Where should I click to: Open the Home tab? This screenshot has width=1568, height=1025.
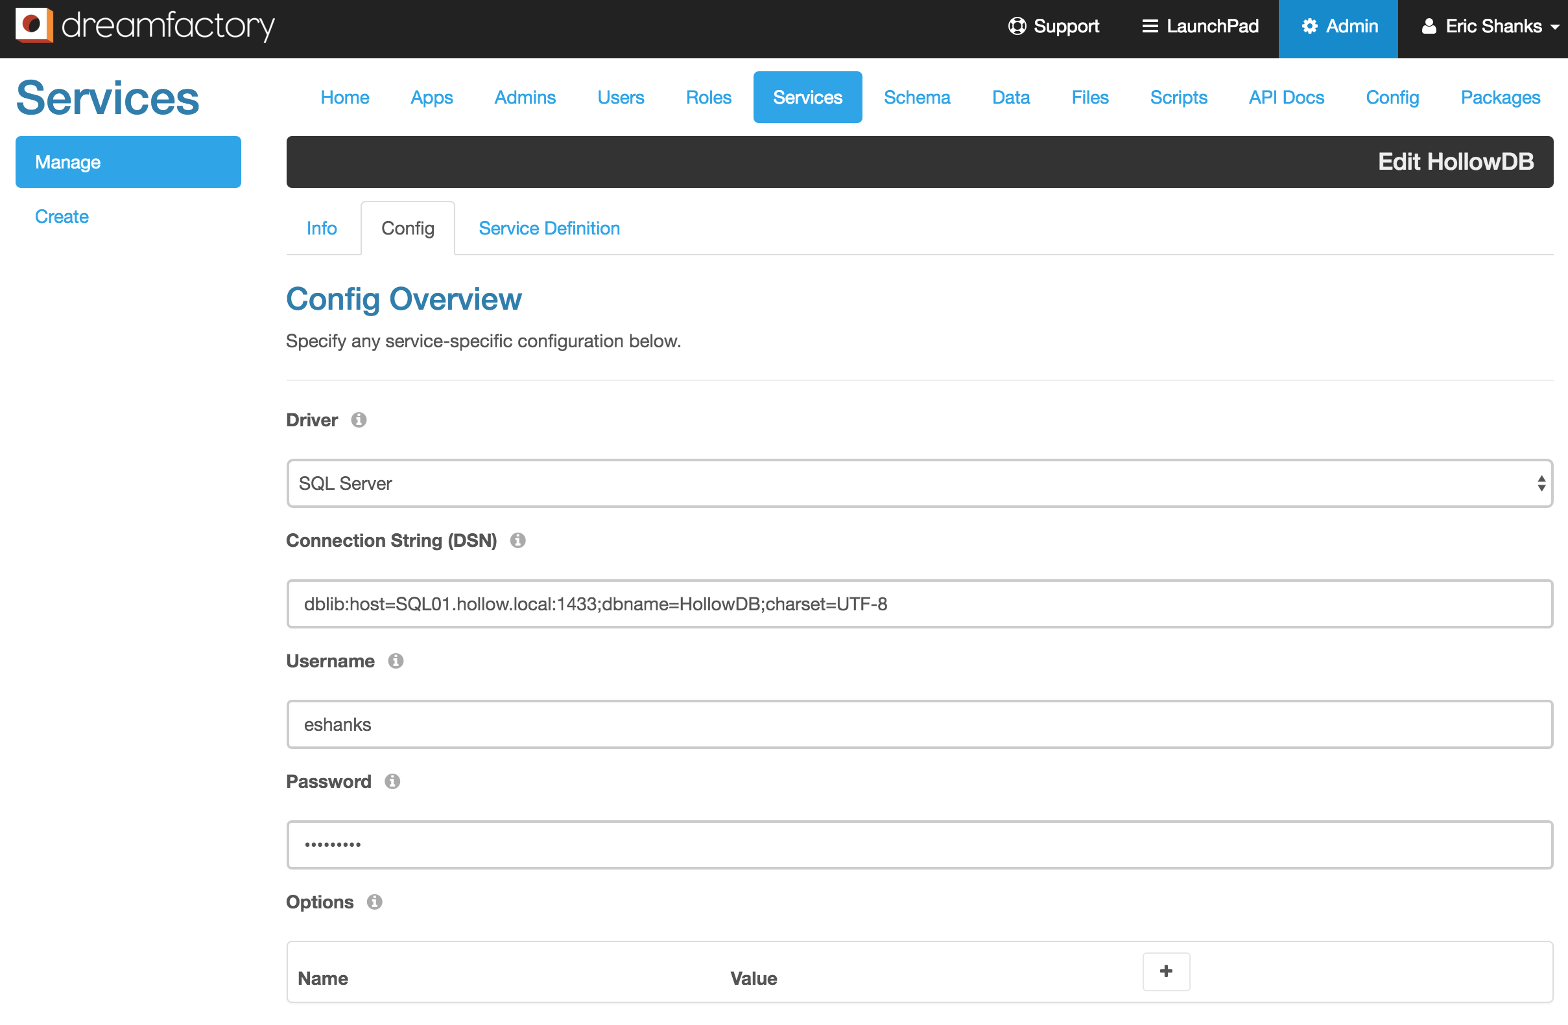pos(344,97)
